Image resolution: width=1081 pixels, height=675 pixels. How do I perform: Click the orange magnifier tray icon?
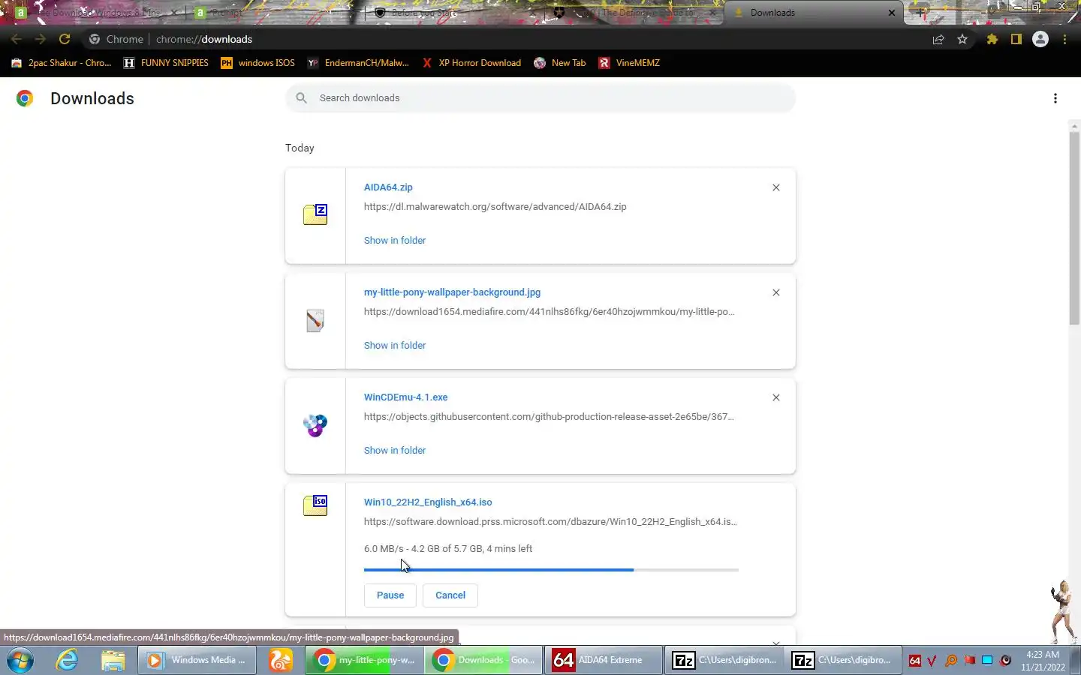coord(951,661)
